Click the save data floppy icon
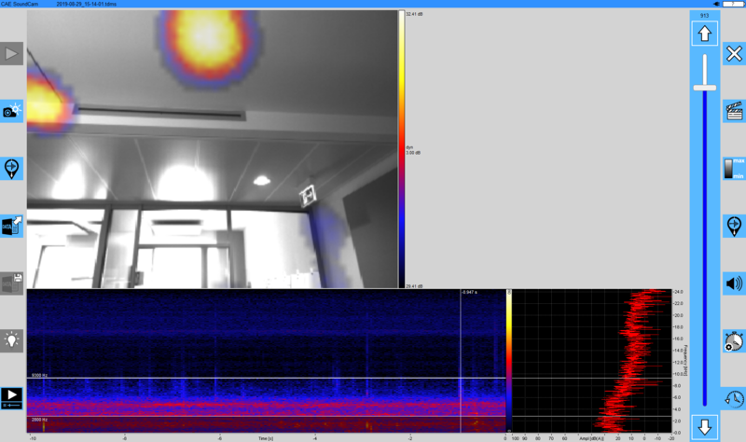This screenshot has width=746, height=442. tap(11, 283)
